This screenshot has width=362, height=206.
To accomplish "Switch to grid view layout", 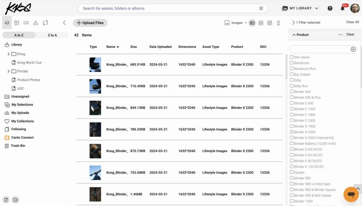I will point(261,22).
